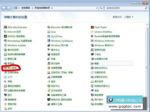150x112 pixels.
Task: Open the BitLocker drive encryption icon
Action: tap(49, 27)
